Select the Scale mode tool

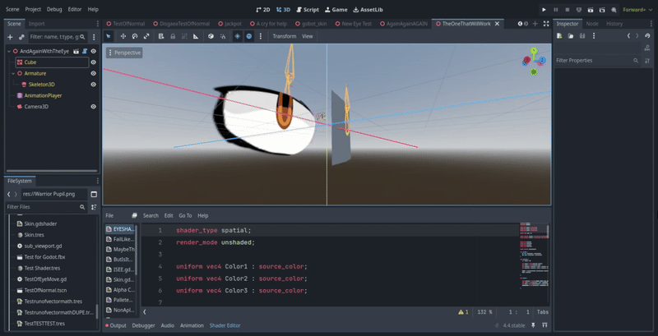click(146, 36)
